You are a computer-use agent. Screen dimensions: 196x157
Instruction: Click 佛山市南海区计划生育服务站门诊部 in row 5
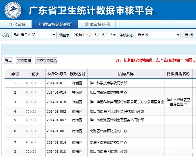pos(117,120)
